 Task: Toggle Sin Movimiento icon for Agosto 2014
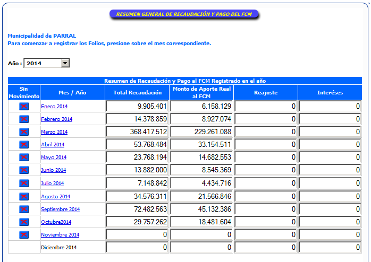24,197
